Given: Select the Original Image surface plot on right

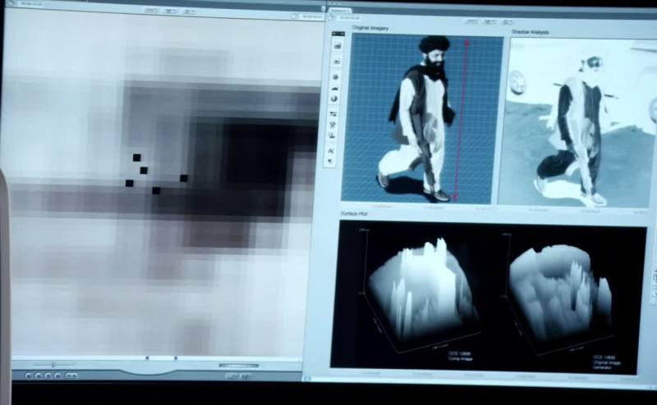Looking at the screenshot, I should click(559, 293).
